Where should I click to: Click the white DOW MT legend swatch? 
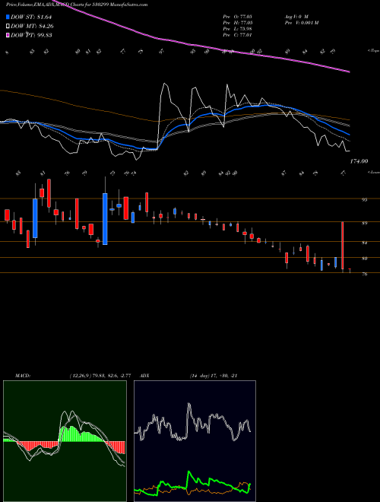click(x=8, y=27)
